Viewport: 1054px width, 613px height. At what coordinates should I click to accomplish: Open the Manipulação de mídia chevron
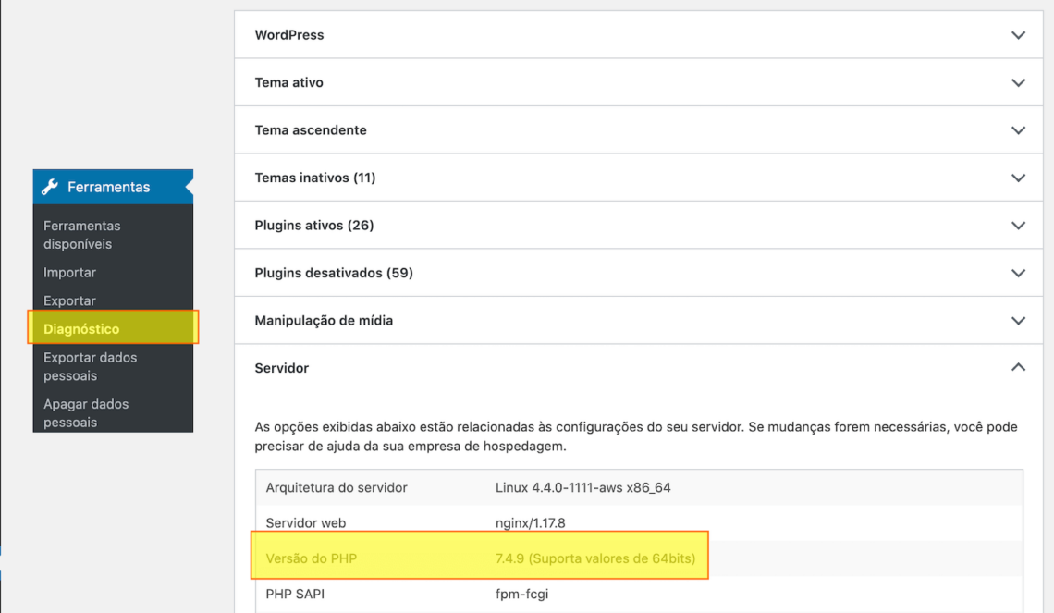tap(1018, 320)
